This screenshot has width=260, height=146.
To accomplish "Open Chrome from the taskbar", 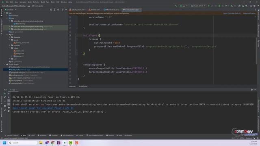I will pyautogui.click(x=53, y=143).
